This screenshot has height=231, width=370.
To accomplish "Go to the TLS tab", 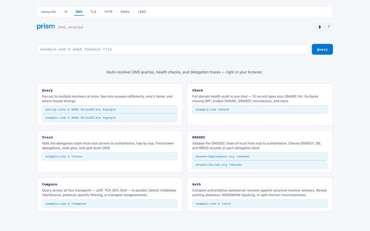I will (x=93, y=12).
